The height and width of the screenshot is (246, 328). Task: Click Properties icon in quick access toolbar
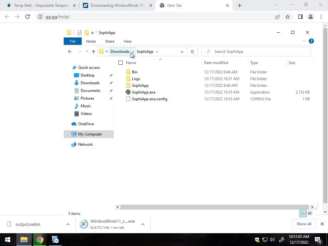(79, 33)
